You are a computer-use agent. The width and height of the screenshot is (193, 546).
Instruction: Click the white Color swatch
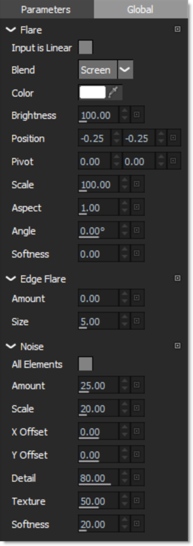(x=92, y=93)
